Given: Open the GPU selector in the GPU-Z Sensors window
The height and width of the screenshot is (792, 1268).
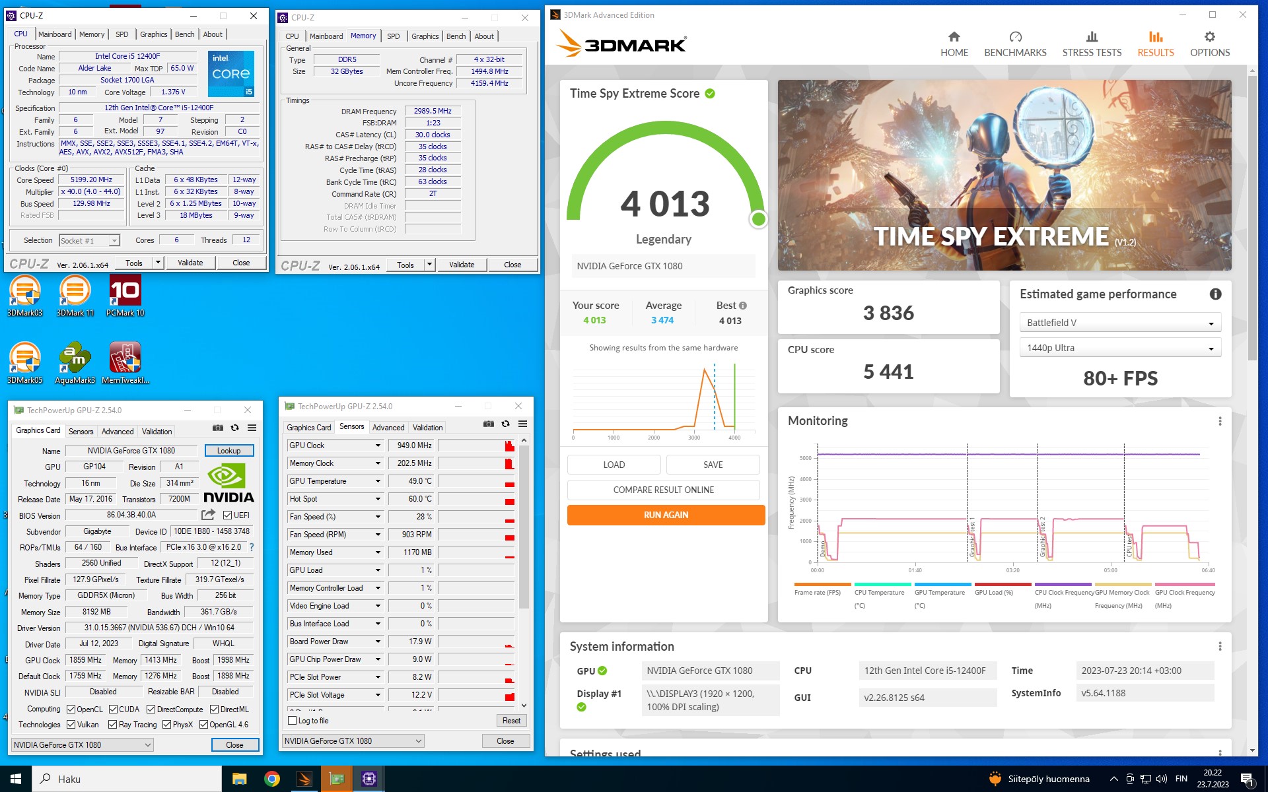Looking at the screenshot, I should (353, 741).
